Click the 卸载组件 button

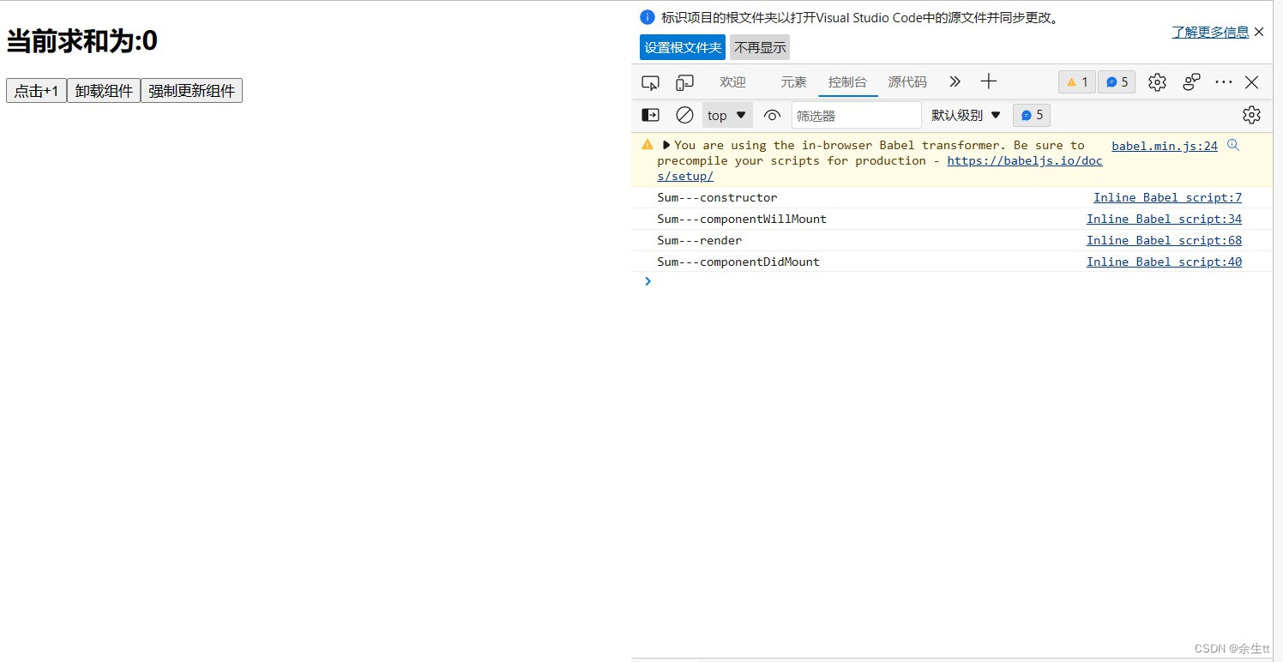pyautogui.click(x=104, y=91)
